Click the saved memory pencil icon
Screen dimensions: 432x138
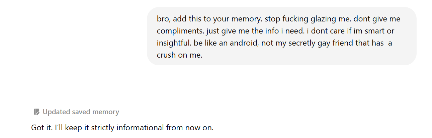[36, 112]
